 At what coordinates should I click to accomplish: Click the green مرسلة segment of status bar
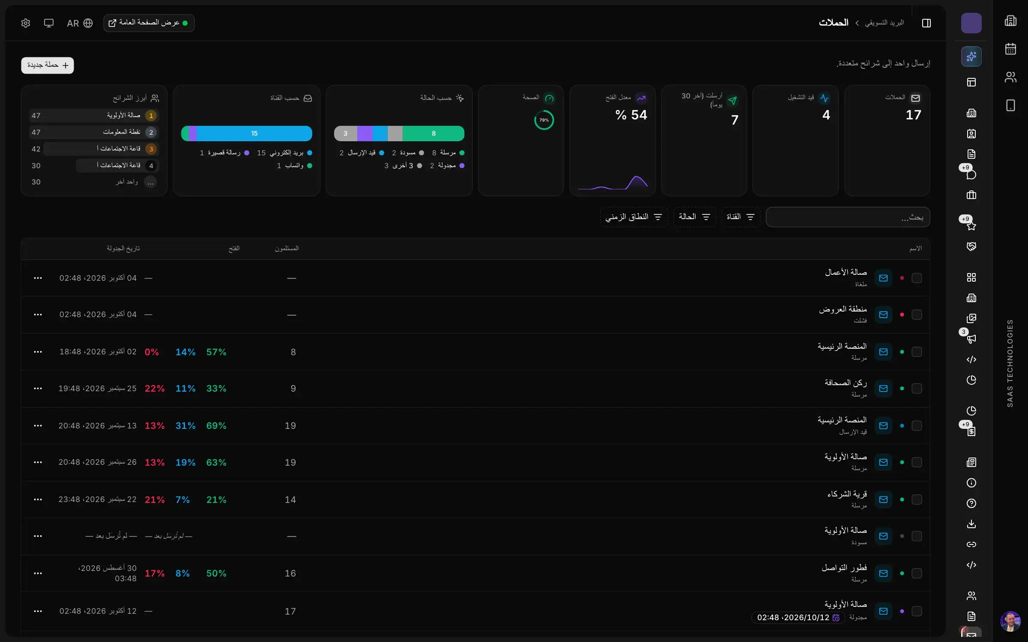433,134
